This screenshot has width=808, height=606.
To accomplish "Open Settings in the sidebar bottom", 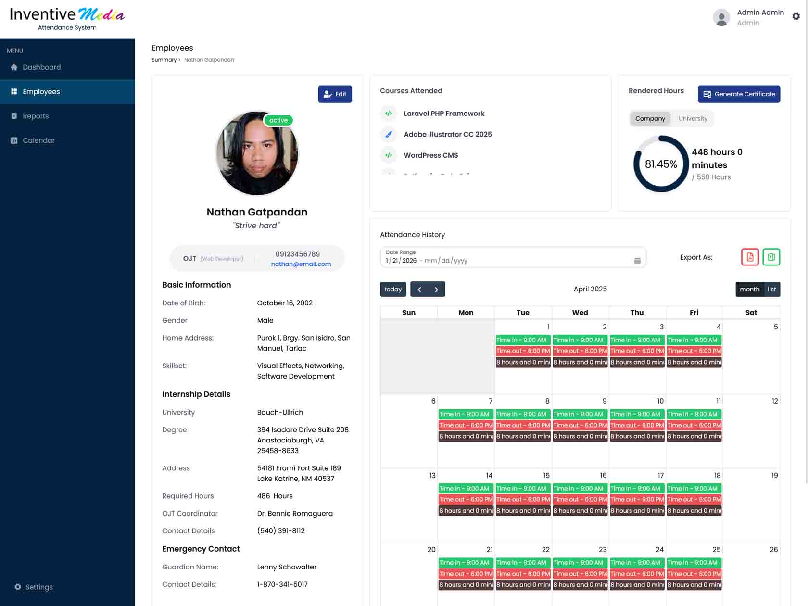I will (x=34, y=587).
